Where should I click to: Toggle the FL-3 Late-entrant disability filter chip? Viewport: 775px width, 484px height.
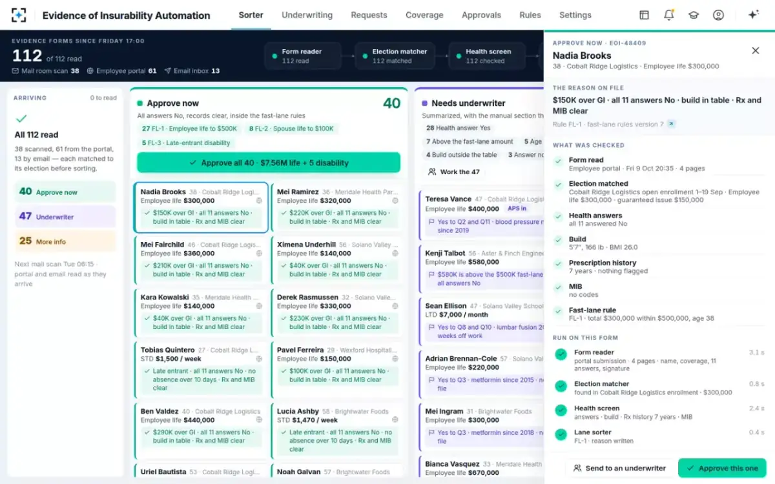point(187,143)
